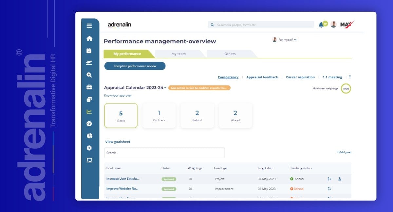Click the Goalsheet weightage 100% progress circle

[346, 88]
